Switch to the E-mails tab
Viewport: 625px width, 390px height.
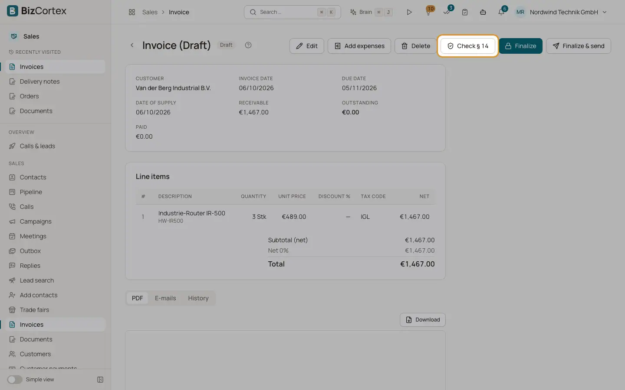tap(165, 298)
